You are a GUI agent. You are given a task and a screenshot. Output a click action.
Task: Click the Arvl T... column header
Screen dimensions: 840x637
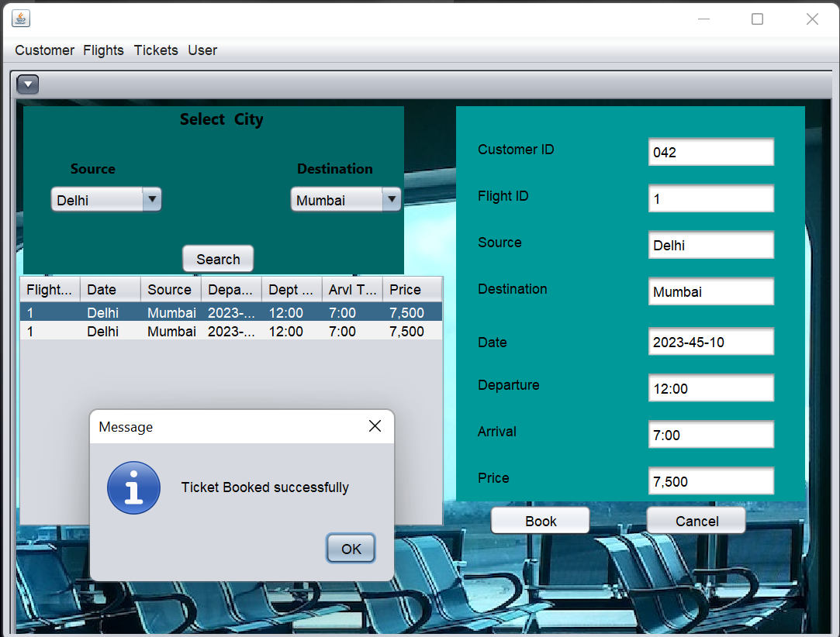(x=352, y=290)
